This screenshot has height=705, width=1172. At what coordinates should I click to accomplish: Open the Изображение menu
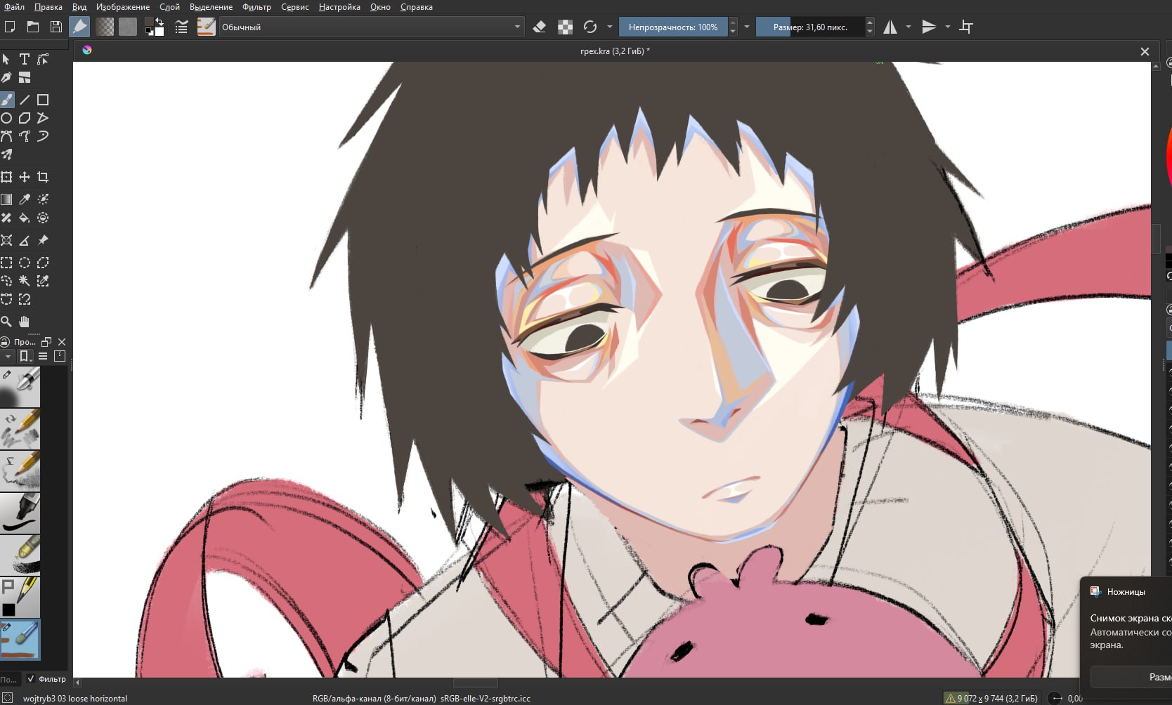(x=123, y=7)
